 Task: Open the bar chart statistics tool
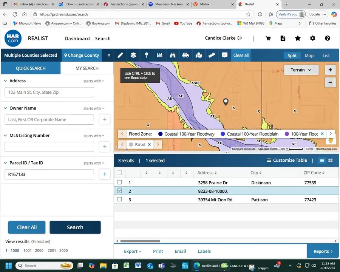point(159,55)
